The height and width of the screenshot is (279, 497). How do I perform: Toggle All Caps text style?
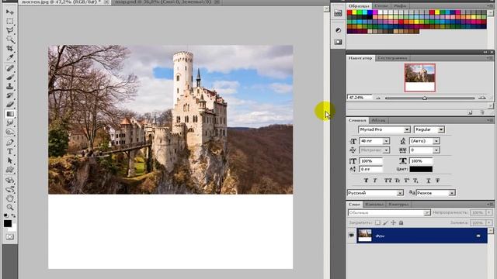pos(388,181)
